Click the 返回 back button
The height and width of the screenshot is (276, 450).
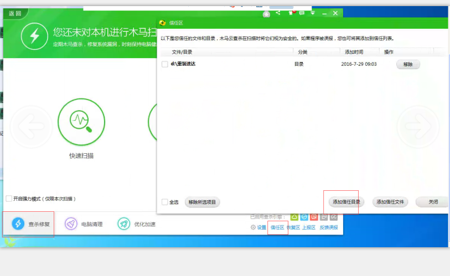tap(15, 13)
